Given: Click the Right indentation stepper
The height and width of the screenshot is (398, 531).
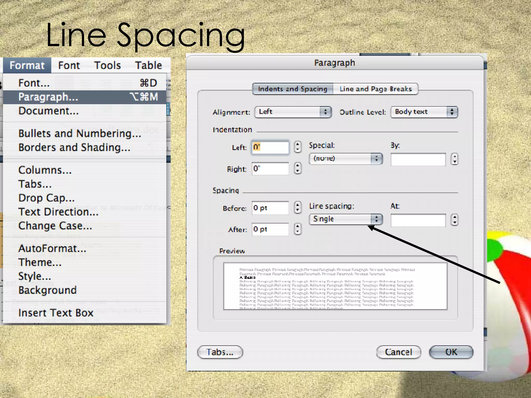Looking at the screenshot, I should pos(298,168).
